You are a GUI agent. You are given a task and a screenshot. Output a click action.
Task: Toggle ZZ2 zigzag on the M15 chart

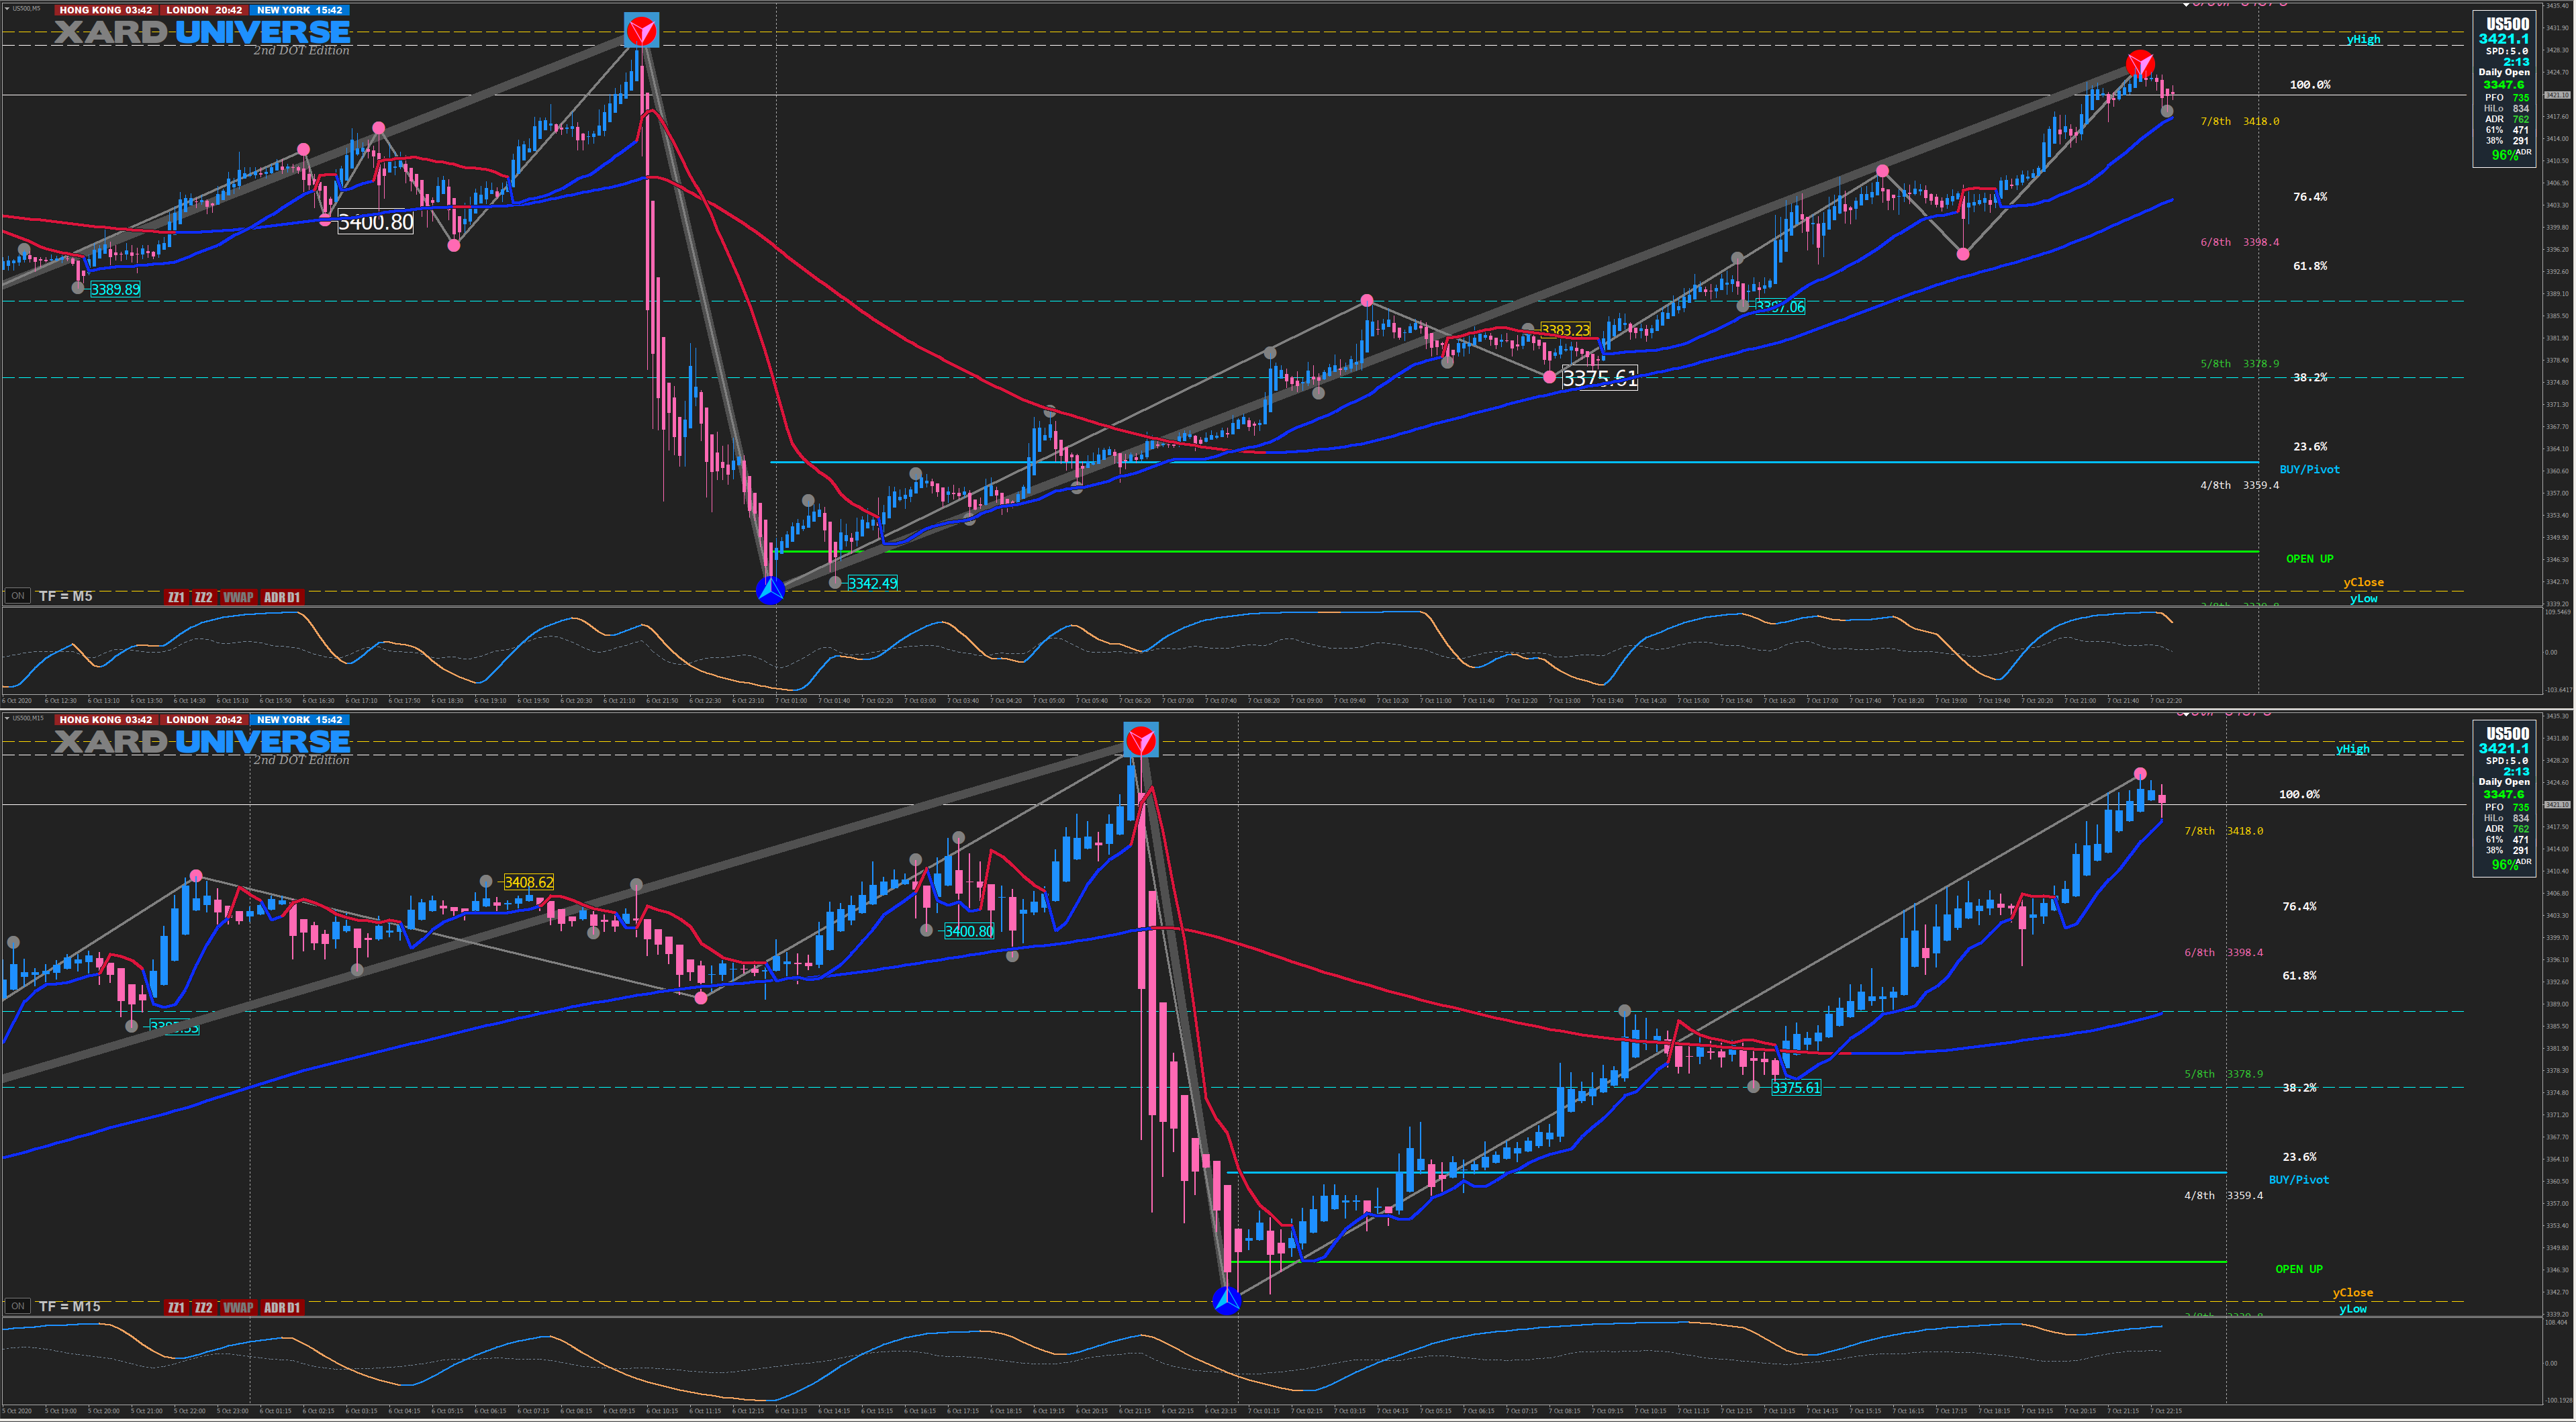pyautogui.click(x=203, y=1307)
